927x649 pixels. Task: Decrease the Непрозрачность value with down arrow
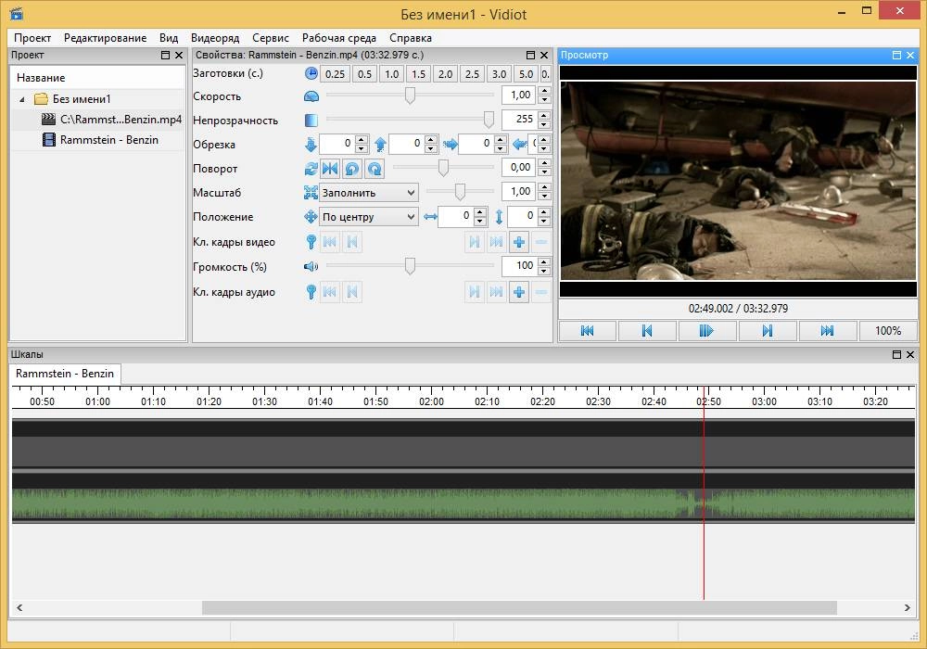click(x=544, y=124)
